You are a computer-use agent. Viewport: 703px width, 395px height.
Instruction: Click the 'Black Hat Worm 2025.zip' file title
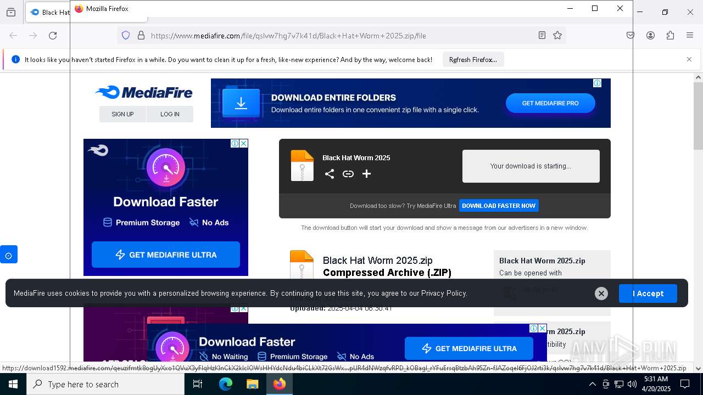point(377,261)
